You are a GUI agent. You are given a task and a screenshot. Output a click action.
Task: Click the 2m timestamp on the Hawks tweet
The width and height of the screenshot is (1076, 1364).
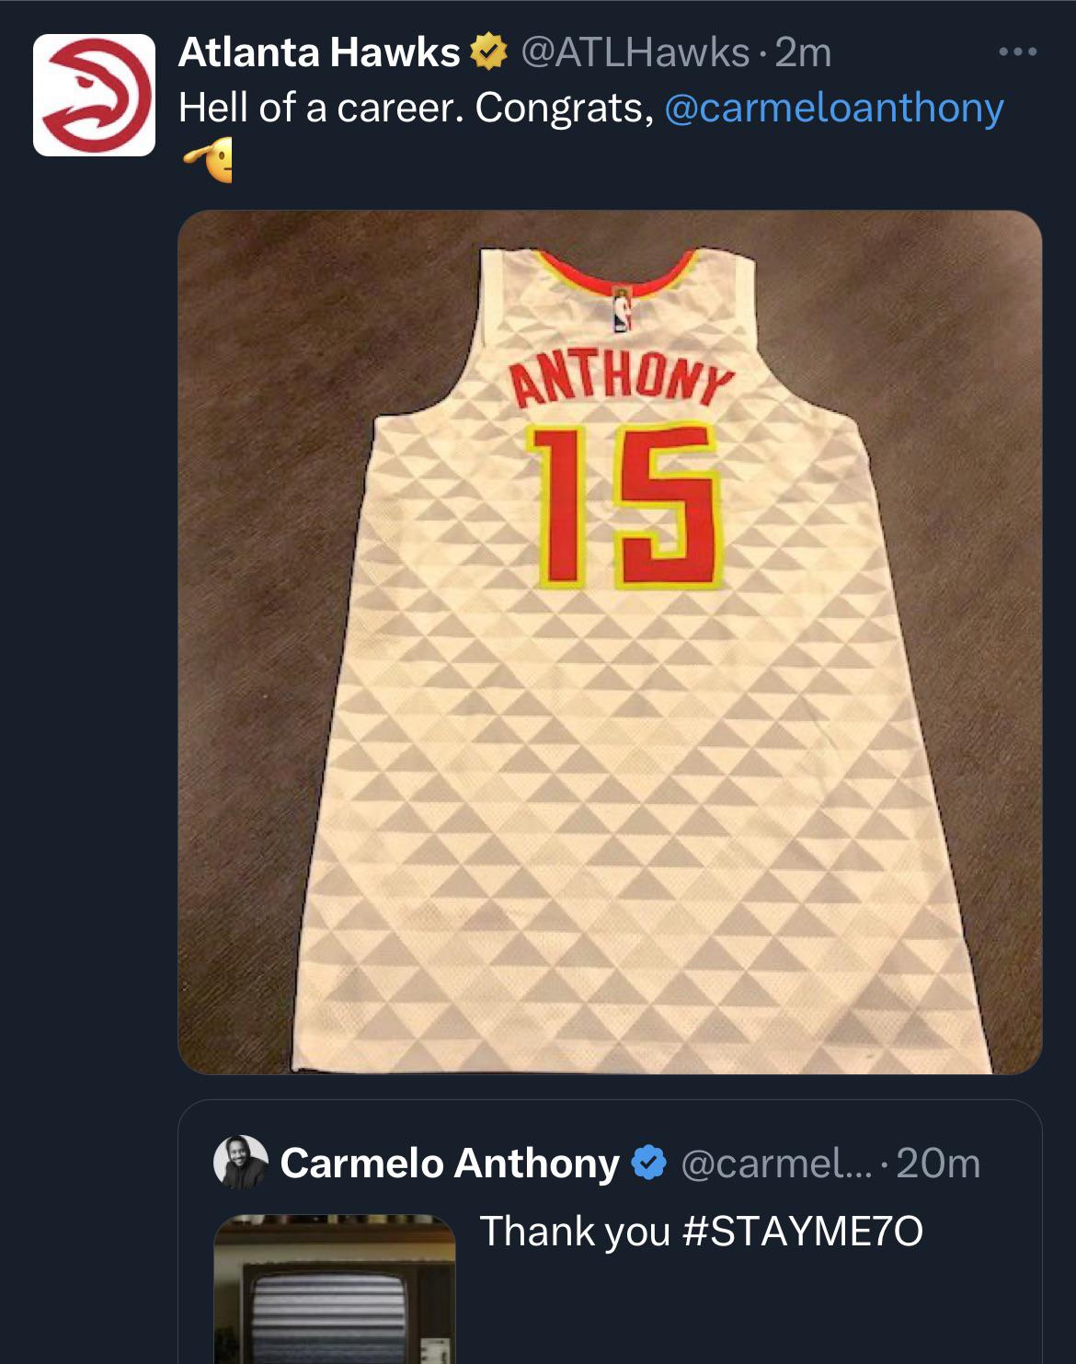coord(803,52)
